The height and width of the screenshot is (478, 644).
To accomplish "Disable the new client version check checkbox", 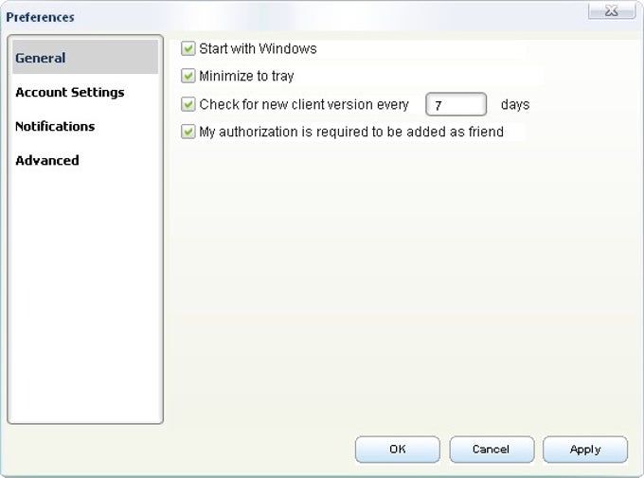I will (x=188, y=104).
